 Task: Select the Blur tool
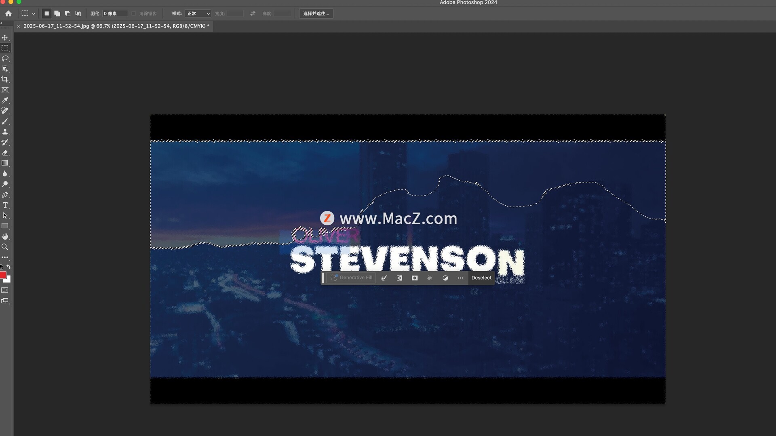click(x=5, y=174)
